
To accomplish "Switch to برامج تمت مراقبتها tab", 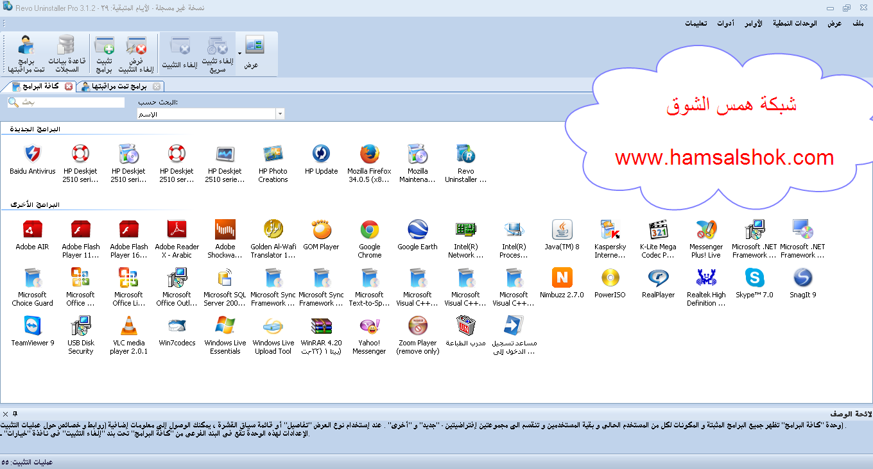I will point(119,86).
